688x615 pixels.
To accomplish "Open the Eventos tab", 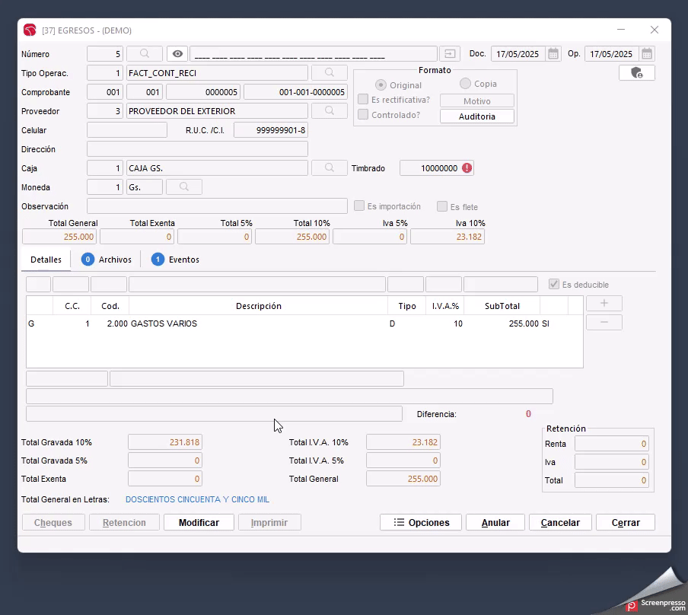I will tap(176, 260).
